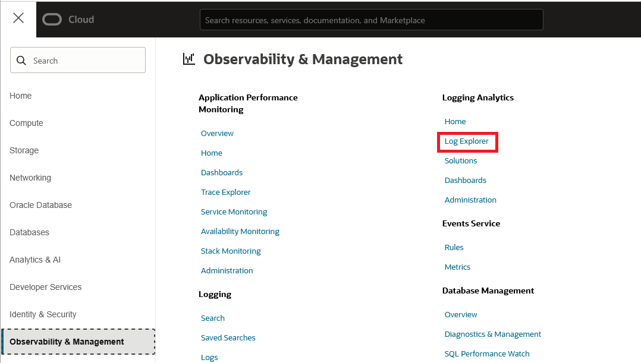Click the Application Performance Monitoring heading

coord(248,103)
